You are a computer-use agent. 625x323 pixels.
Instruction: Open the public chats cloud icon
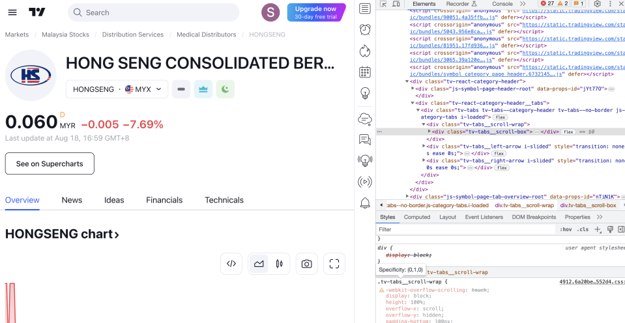[365, 119]
